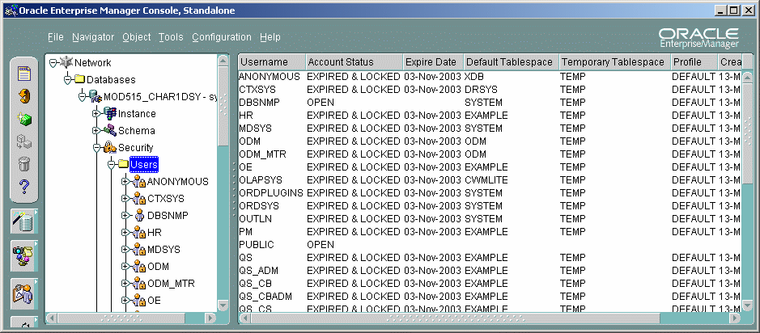The image size is (760, 333).
Task: Expand the CTXSYS user node
Action: click(125, 199)
